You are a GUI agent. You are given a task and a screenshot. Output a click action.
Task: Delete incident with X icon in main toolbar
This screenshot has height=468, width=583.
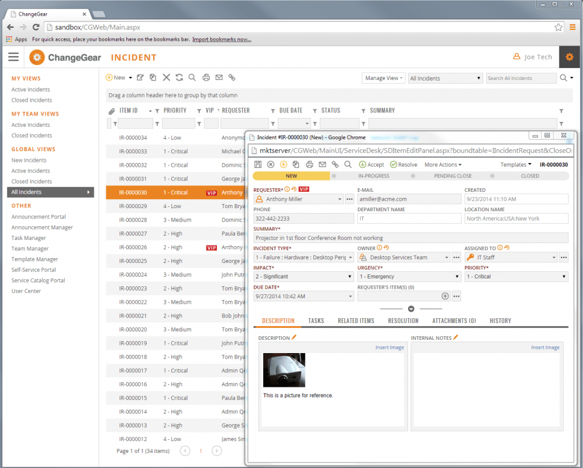[166, 78]
